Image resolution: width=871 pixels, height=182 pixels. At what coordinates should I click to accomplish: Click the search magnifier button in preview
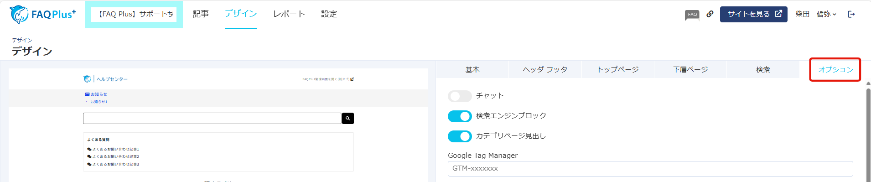click(348, 119)
